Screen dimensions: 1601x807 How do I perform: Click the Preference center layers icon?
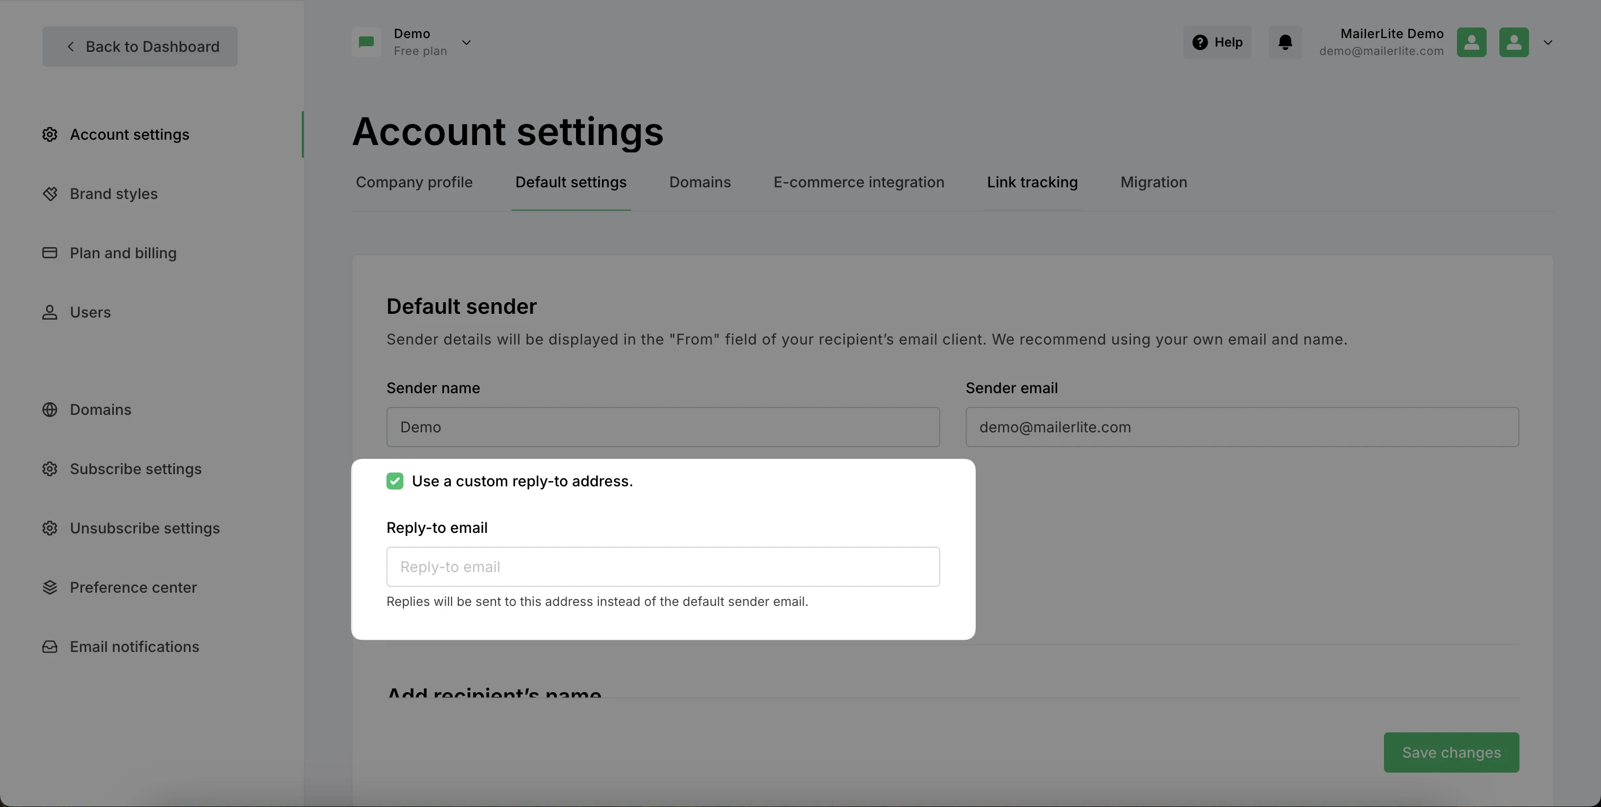point(50,588)
